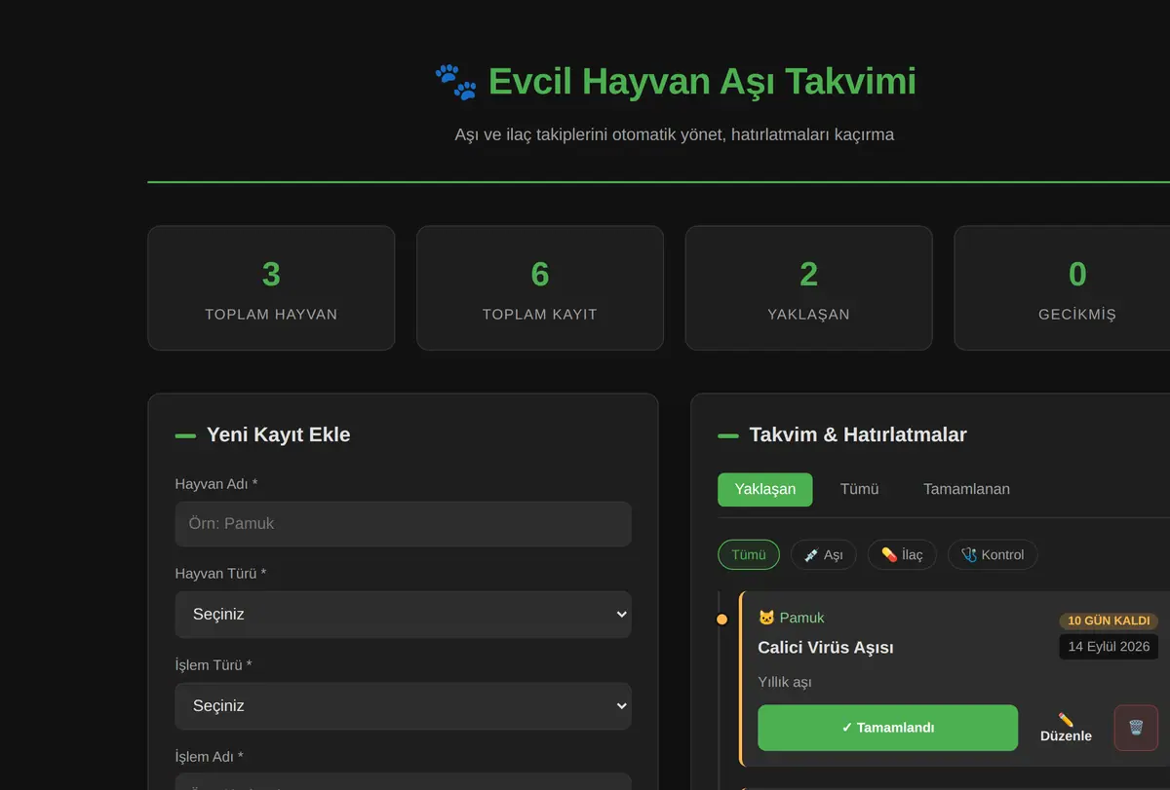Click the Toplam Hayvan stat card
Screen dimensions: 1170x790
[271, 288]
